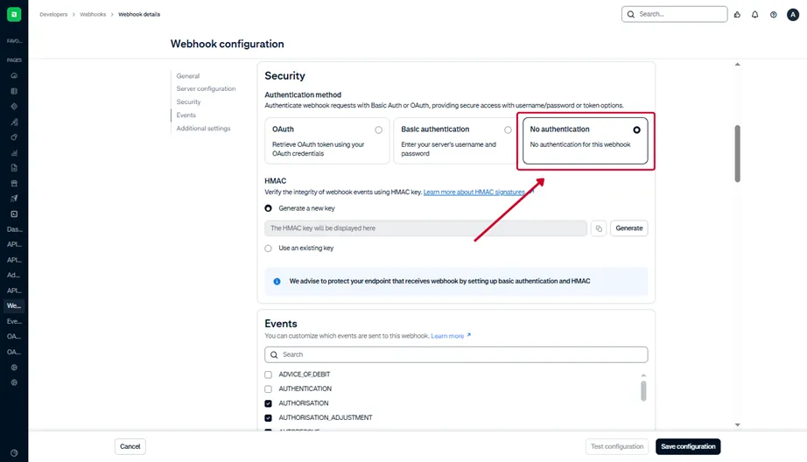
Task: Go to Security section in side menu
Action: [x=188, y=101]
